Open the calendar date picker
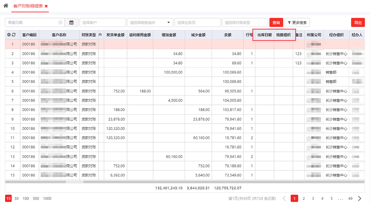 point(71,23)
